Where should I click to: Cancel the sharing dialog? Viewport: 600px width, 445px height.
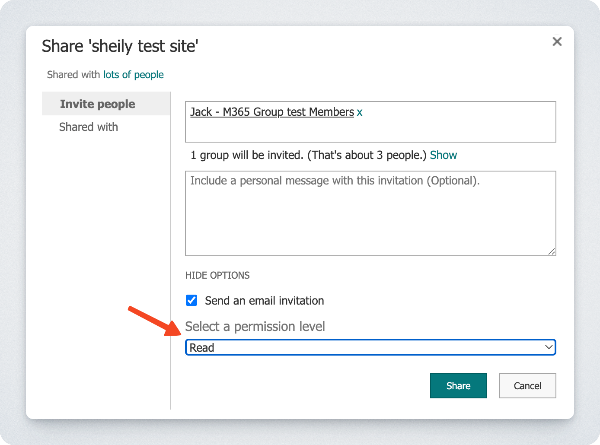click(527, 386)
